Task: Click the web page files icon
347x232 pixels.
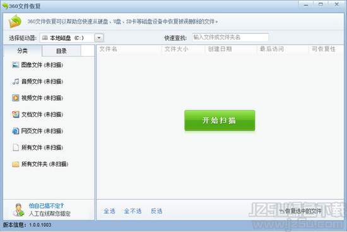Action: coord(16,131)
